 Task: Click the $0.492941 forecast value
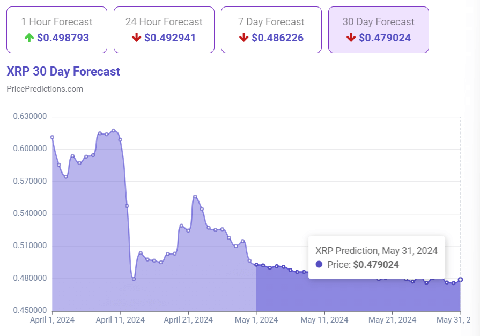pos(170,38)
